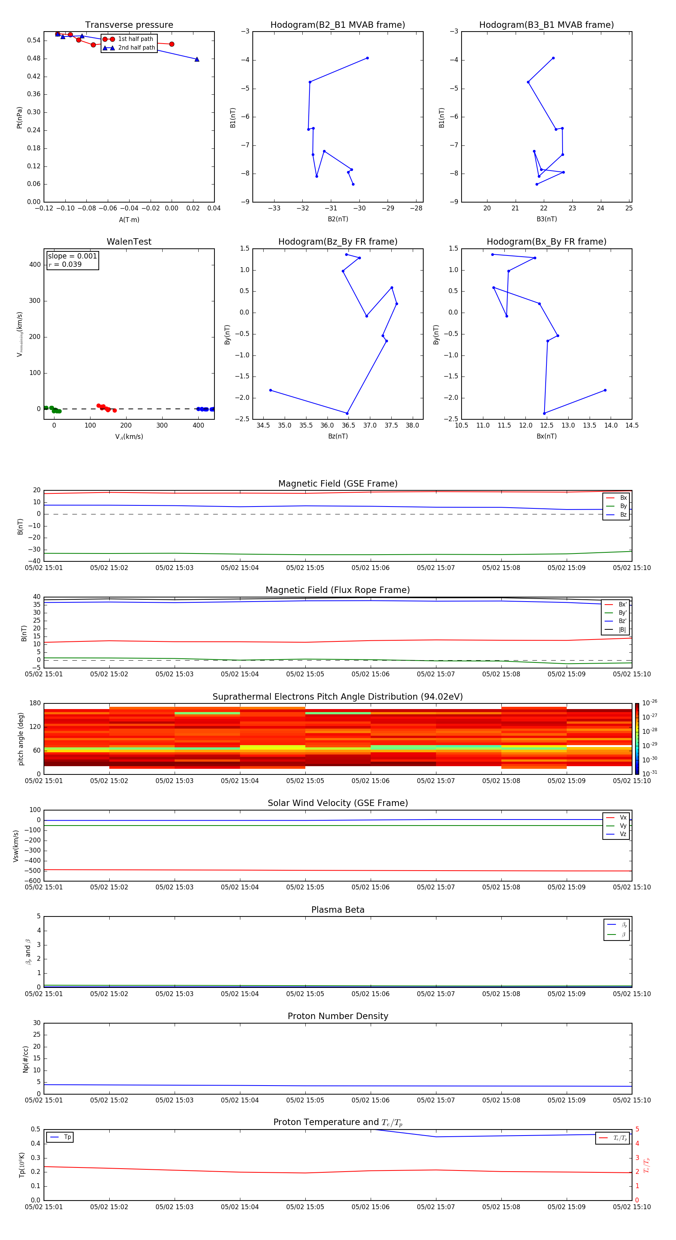This screenshot has height=1240, width=676.
Task: Click the 10^-26 tick on the colorbar
Action: 649,703
